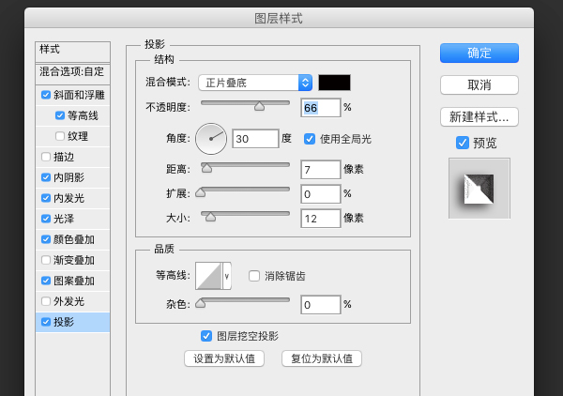Click the 不透明度 slider handle
The image size is (563, 396).
click(260, 107)
